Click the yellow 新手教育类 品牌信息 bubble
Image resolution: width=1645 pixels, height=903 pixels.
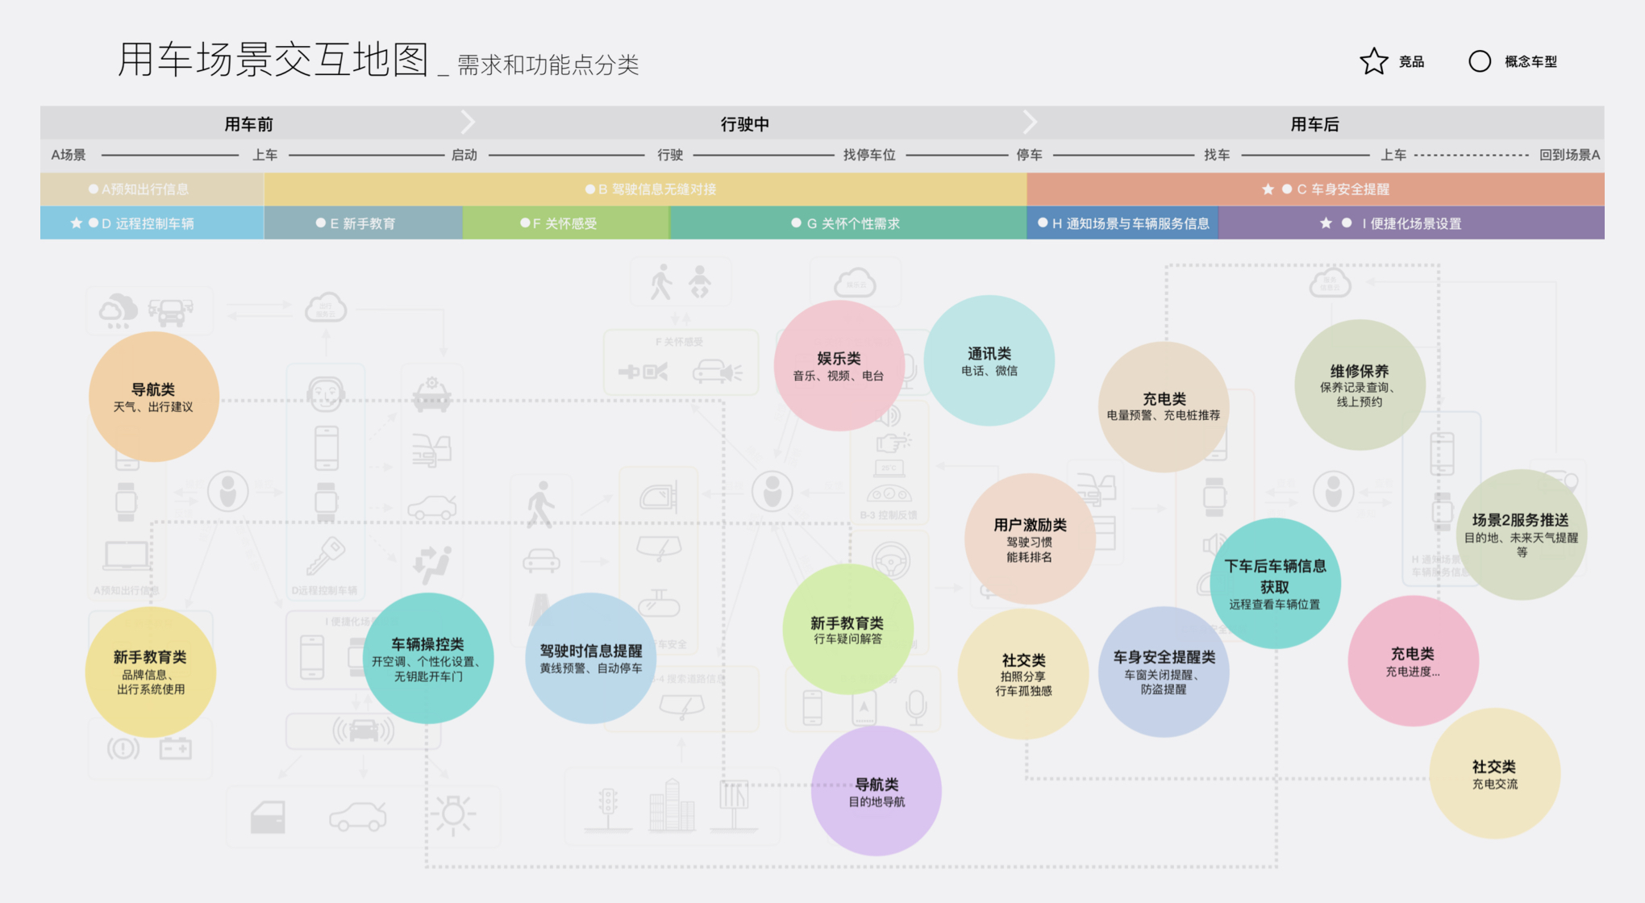(x=151, y=672)
